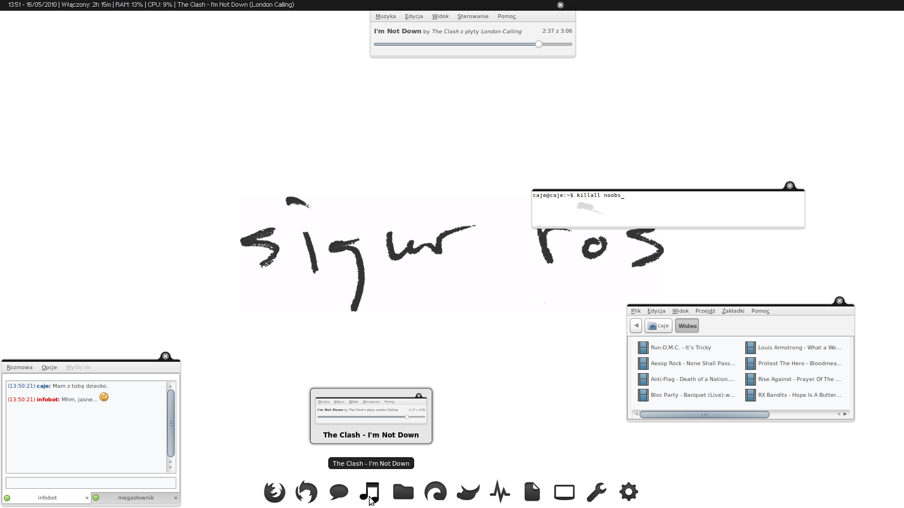This screenshot has width=904, height=508.
Task: Open the terminal screen dock icon
Action: (x=564, y=492)
